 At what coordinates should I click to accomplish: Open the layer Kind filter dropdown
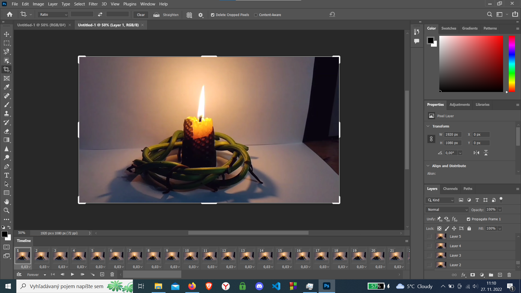pyautogui.click(x=440, y=200)
